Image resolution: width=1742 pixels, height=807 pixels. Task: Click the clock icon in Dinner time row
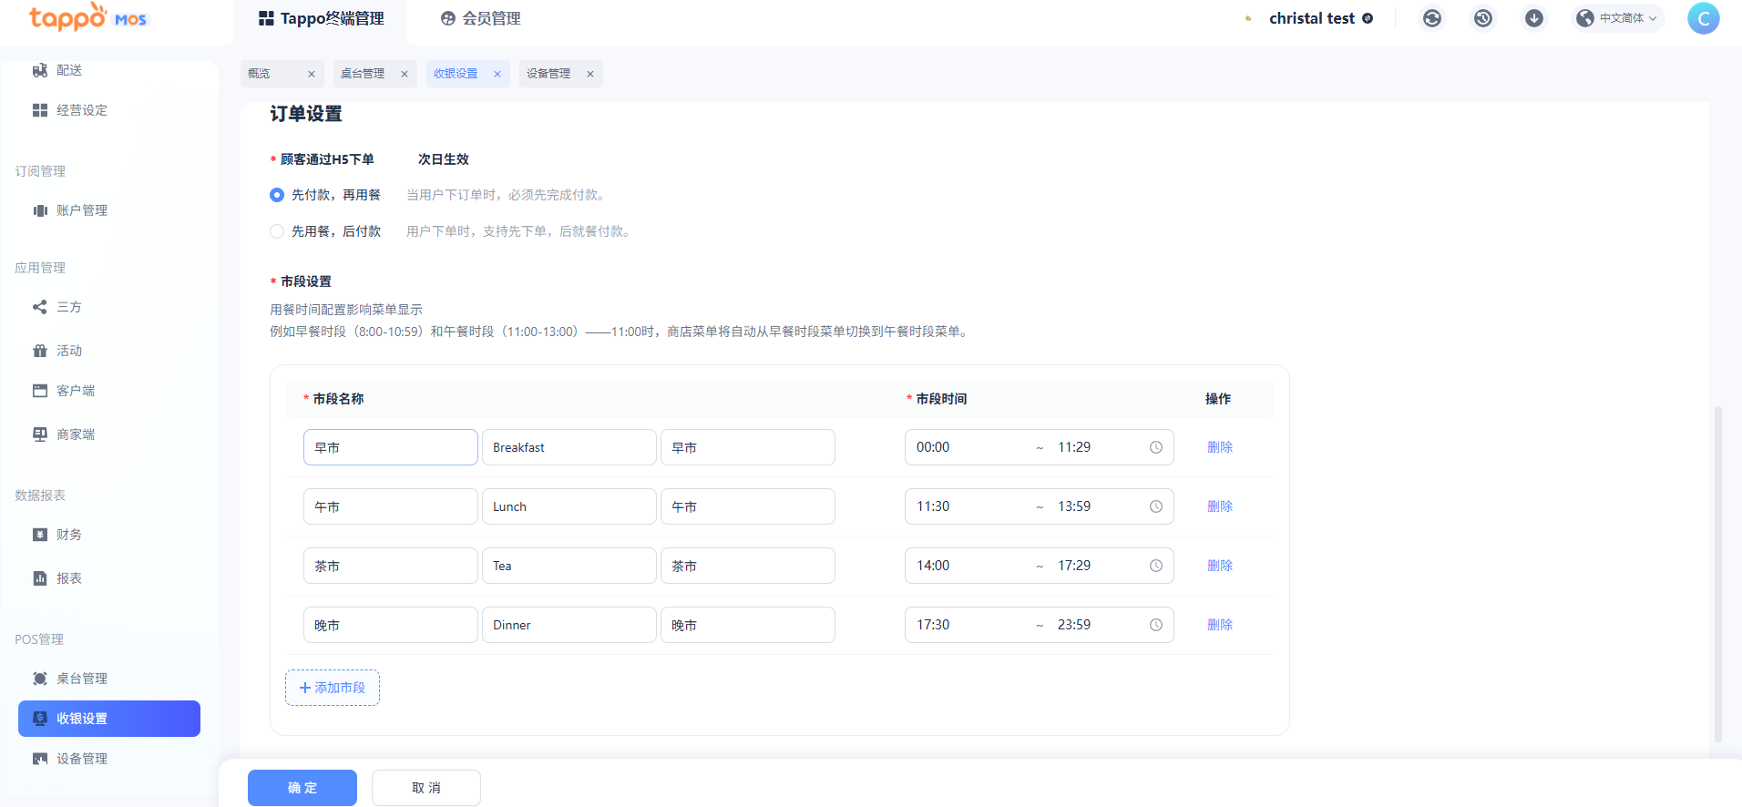[x=1155, y=625]
